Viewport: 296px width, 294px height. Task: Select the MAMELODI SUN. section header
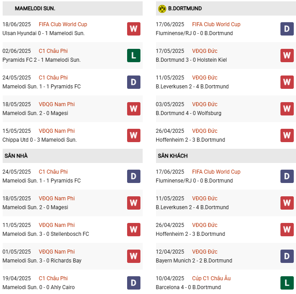35,8
